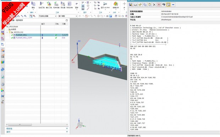Click the red arrow icon in information toolbar
220x137 pixels.
159,5
